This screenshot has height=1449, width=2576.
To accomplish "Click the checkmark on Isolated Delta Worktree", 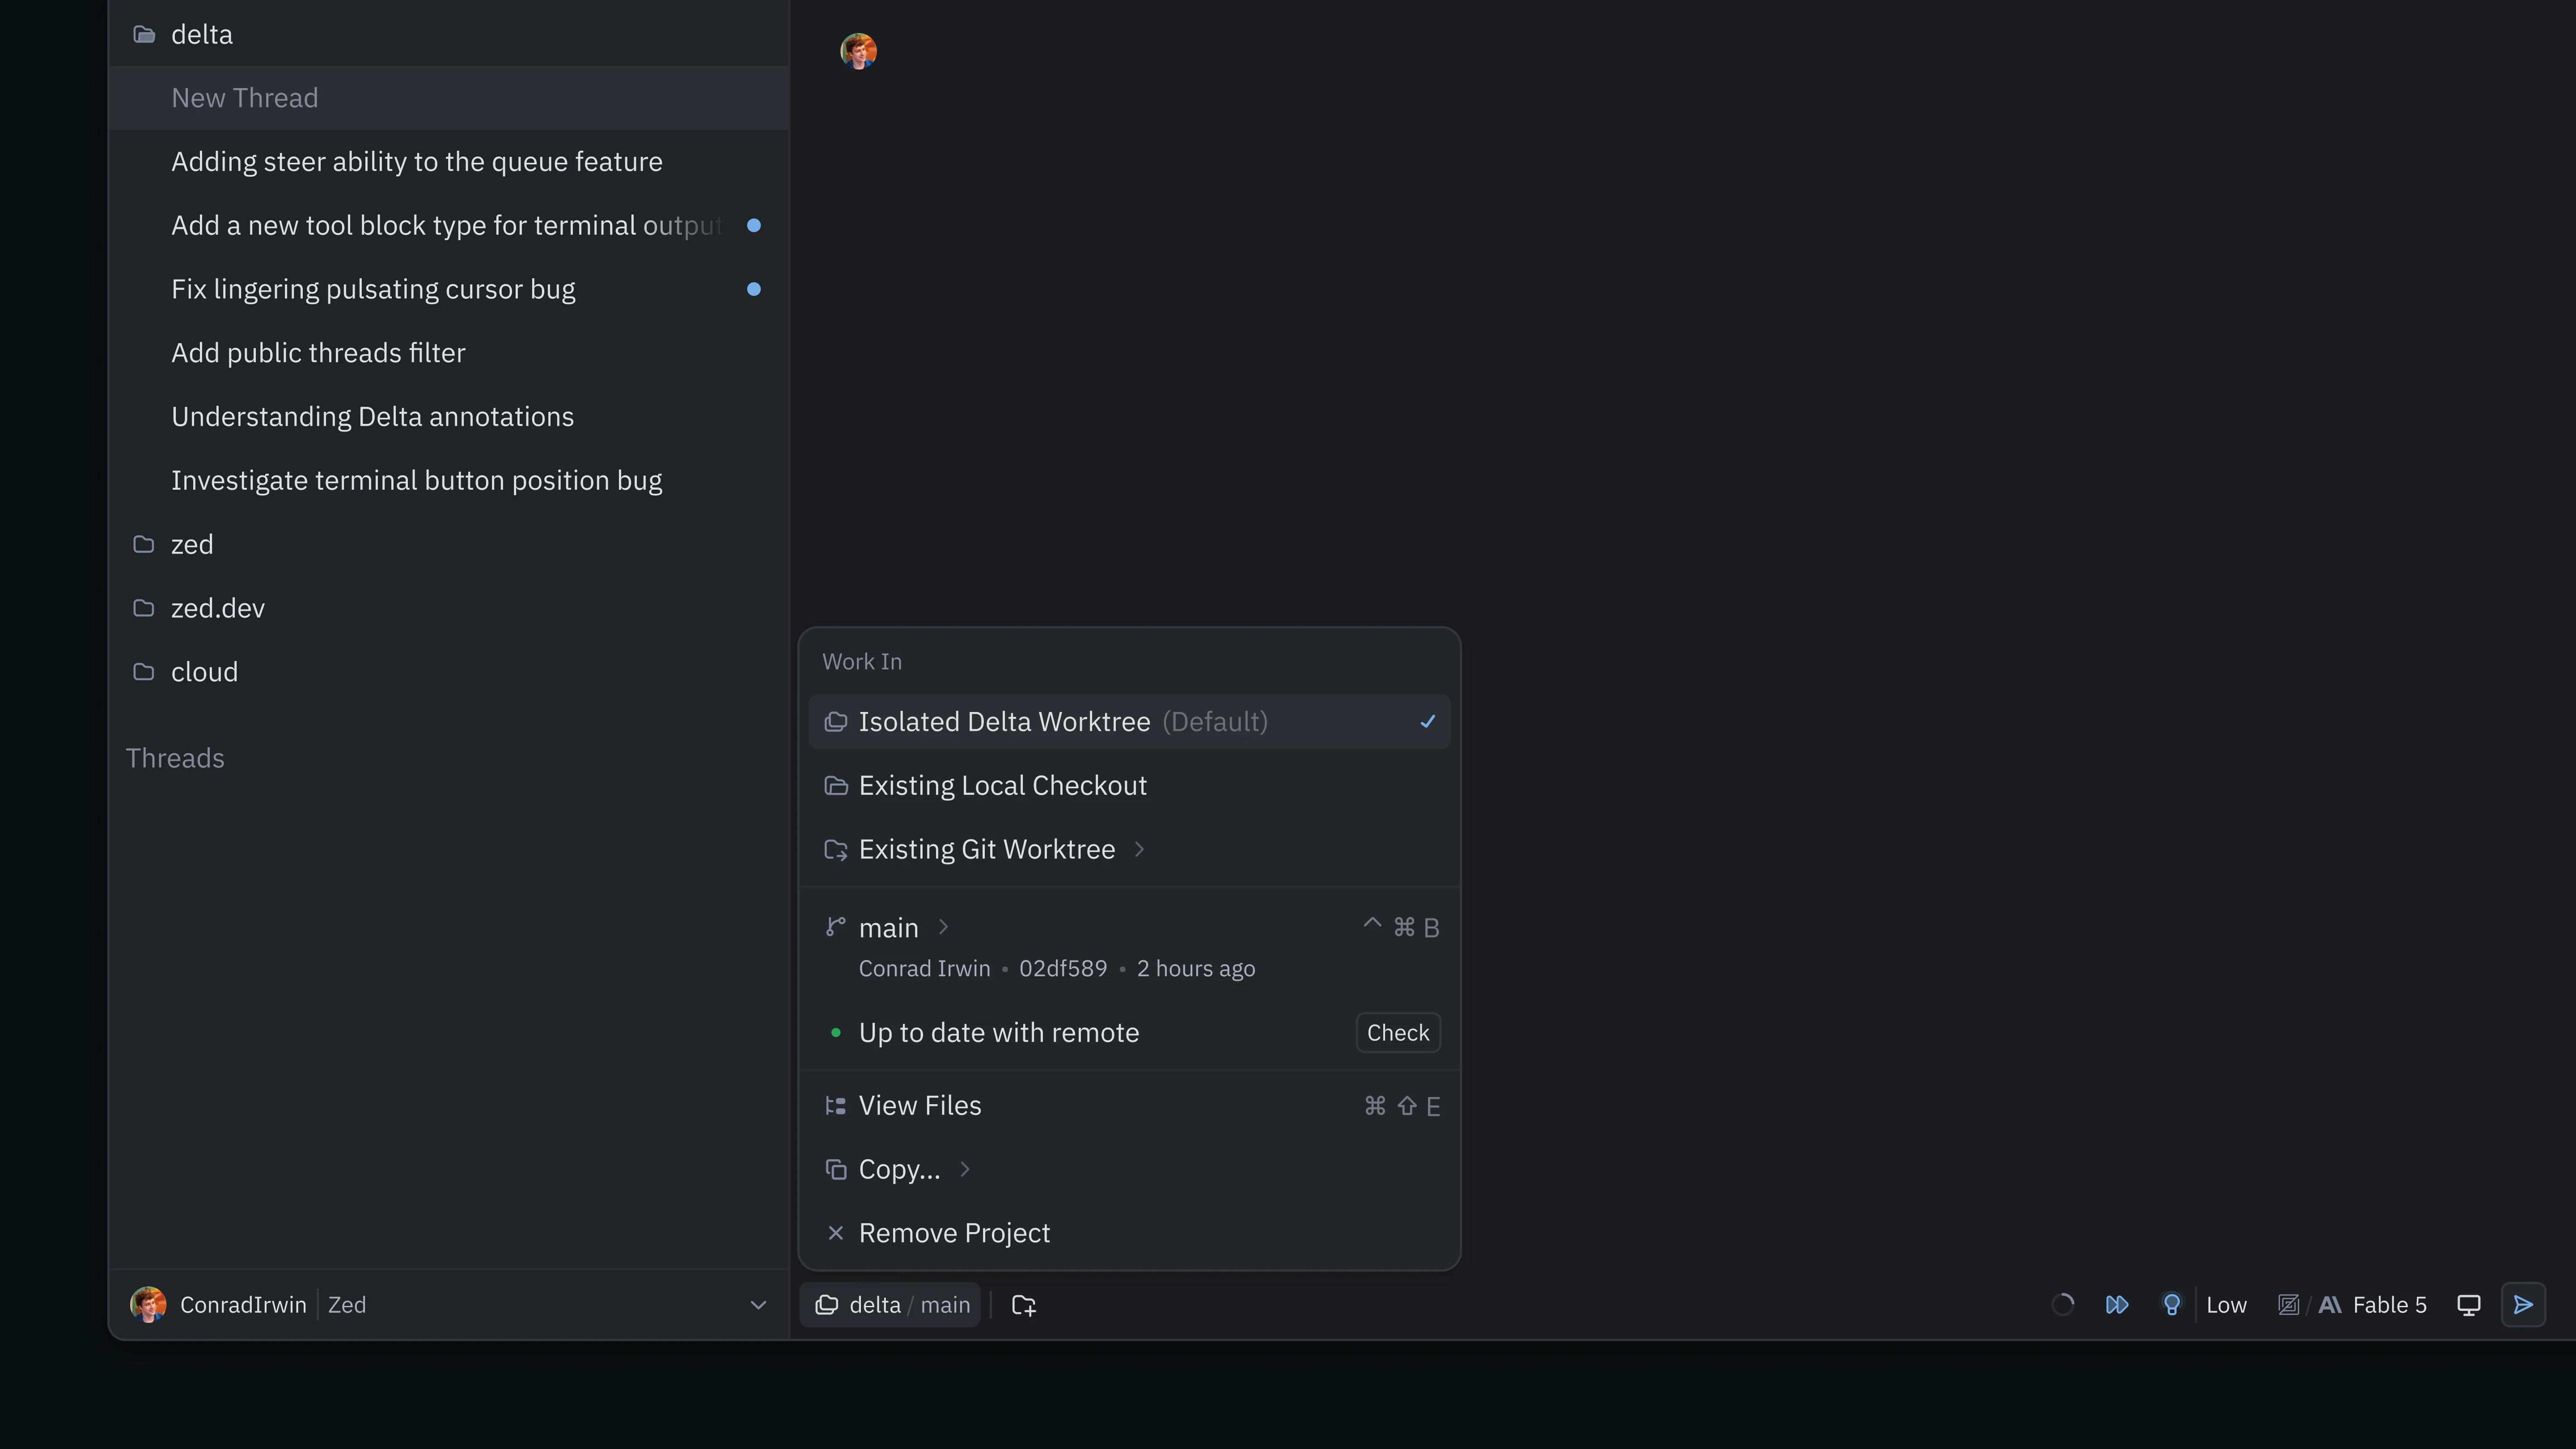I will click(x=1427, y=722).
